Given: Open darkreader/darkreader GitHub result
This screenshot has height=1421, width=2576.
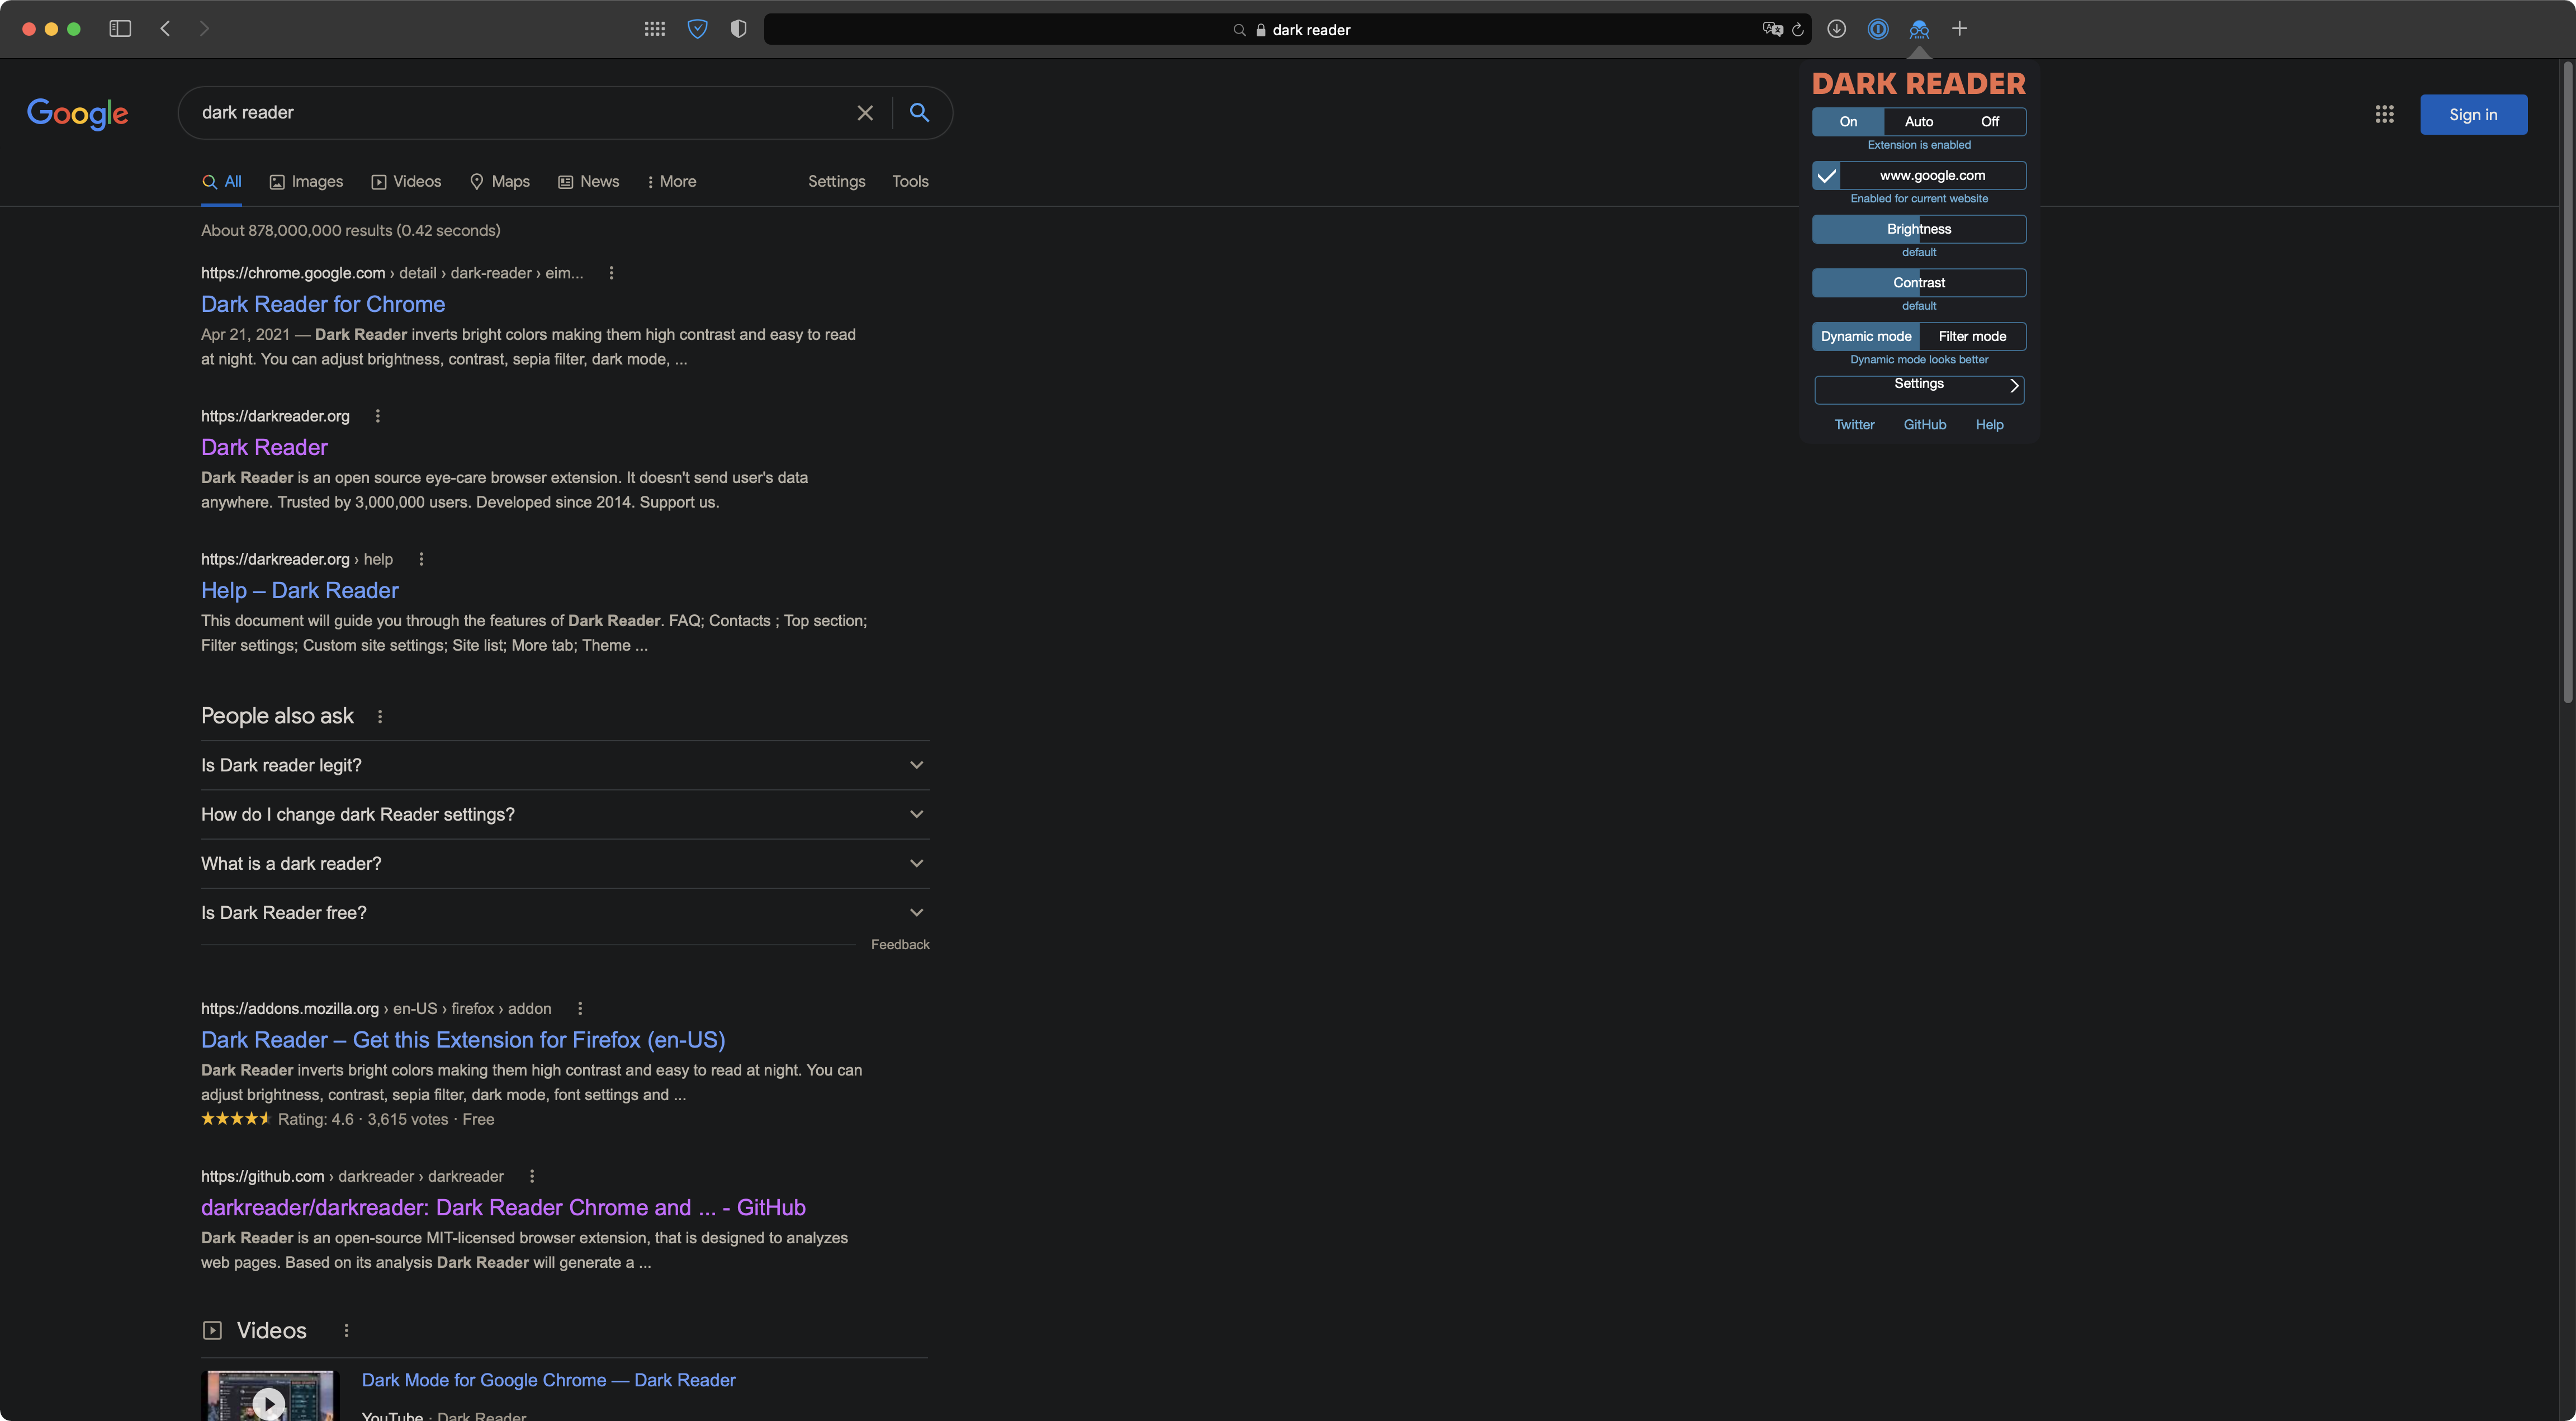Looking at the screenshot, I should (x=503, y=1208).
